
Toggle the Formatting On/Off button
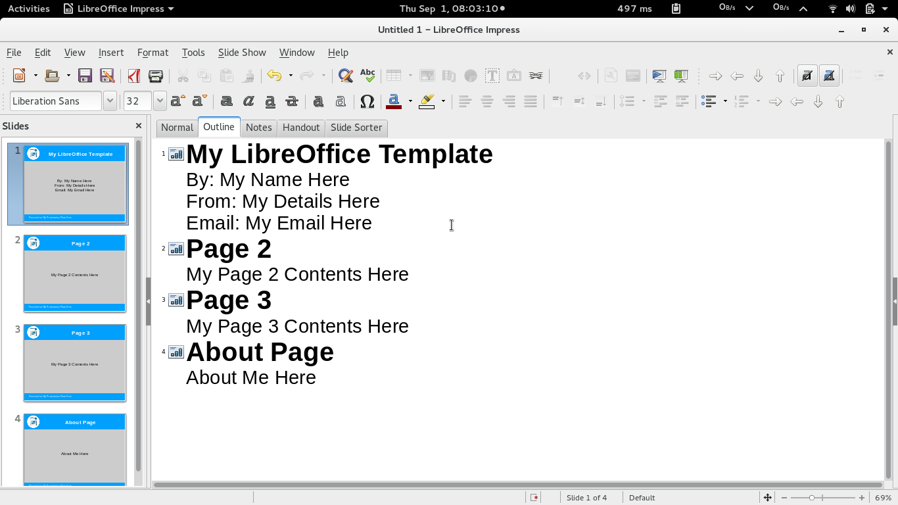click(807, 76)
